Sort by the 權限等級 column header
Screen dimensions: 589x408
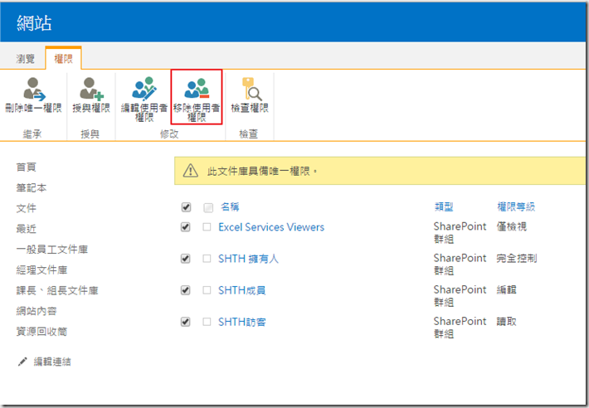tap(516, 206)
